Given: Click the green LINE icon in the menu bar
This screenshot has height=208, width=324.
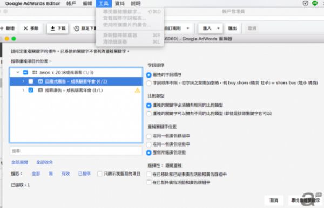Looking at the screenshot, I should (315, 3).
